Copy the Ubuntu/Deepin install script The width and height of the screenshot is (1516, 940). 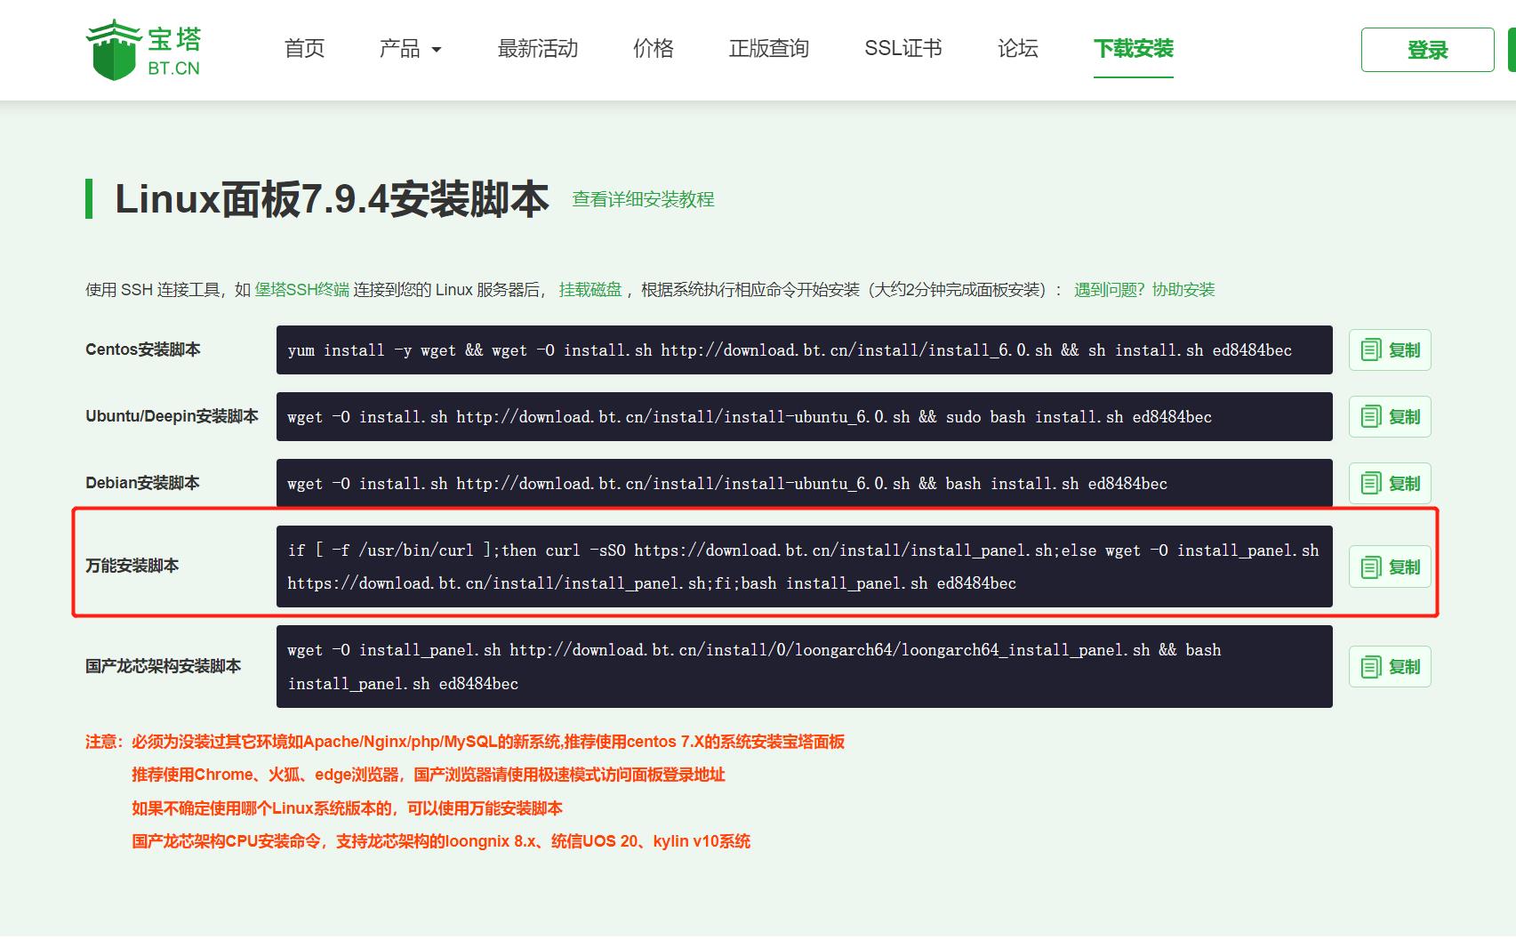tap(1390, 417)
